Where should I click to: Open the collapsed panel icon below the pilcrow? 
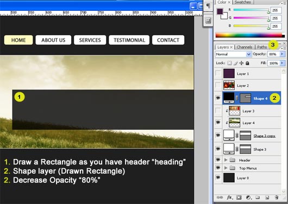click(208, 21)
